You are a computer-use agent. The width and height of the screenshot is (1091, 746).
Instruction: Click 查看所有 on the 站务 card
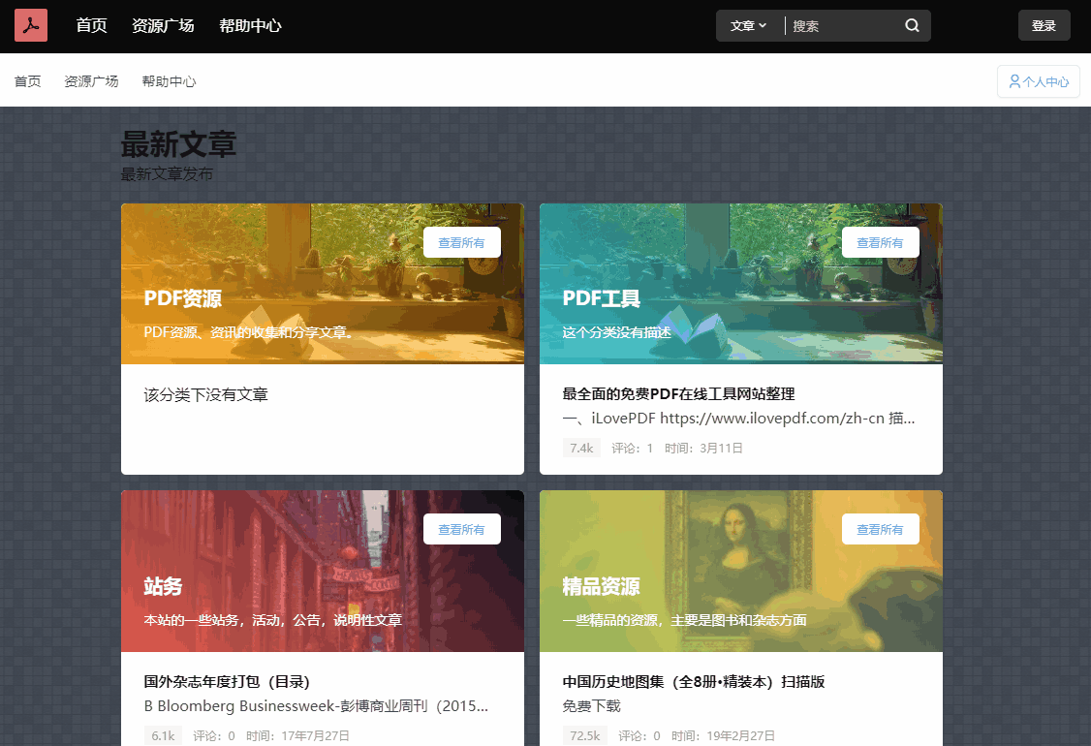tap(462, 529)
